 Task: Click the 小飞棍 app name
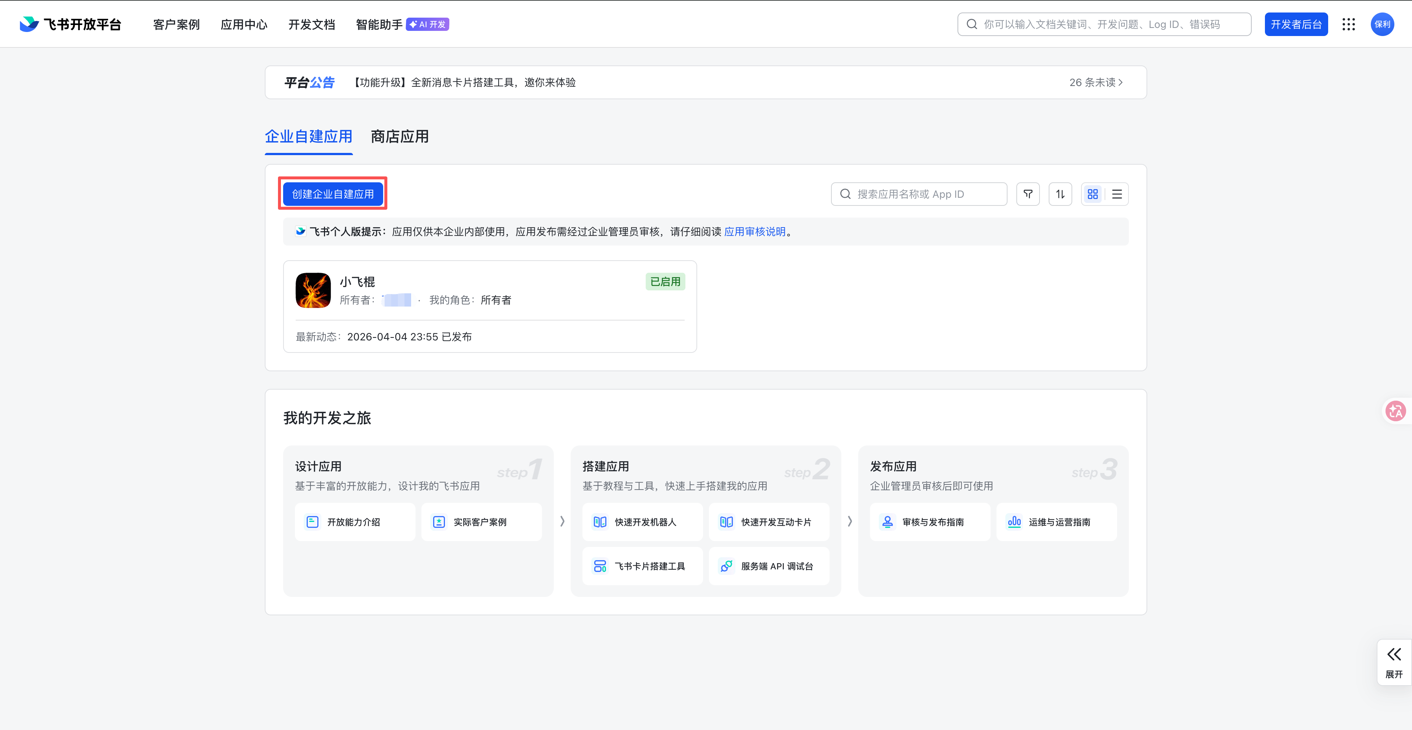[357, 282]
